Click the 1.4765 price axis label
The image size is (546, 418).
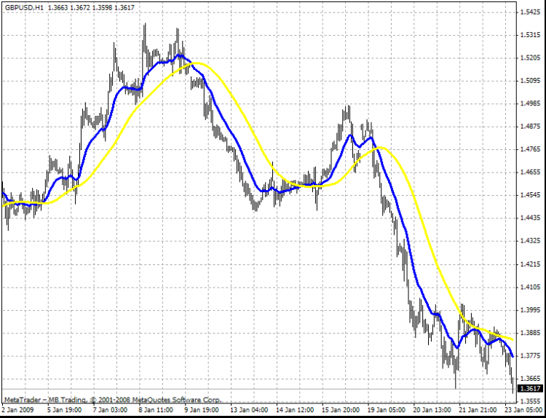[x=530, y=149]
